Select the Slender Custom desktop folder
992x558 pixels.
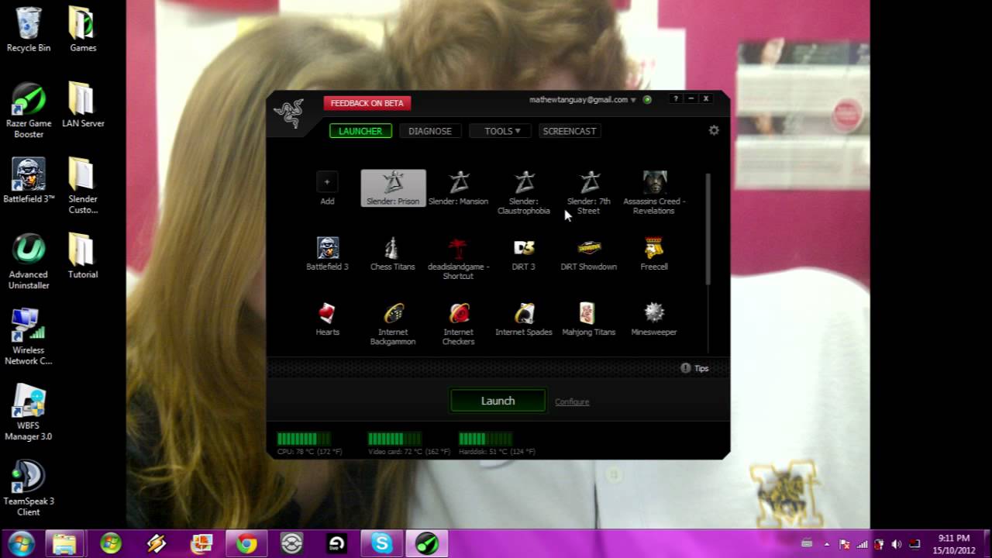pos(83,186)
